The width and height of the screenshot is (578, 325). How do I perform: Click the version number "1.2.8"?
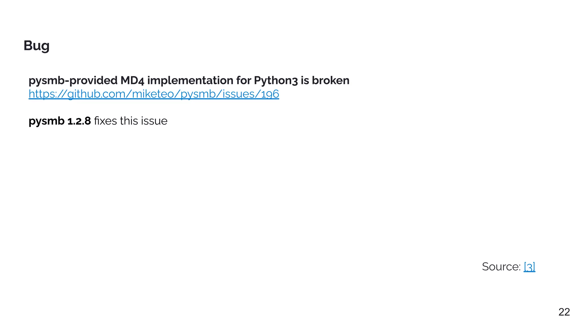tap(79, 121)
